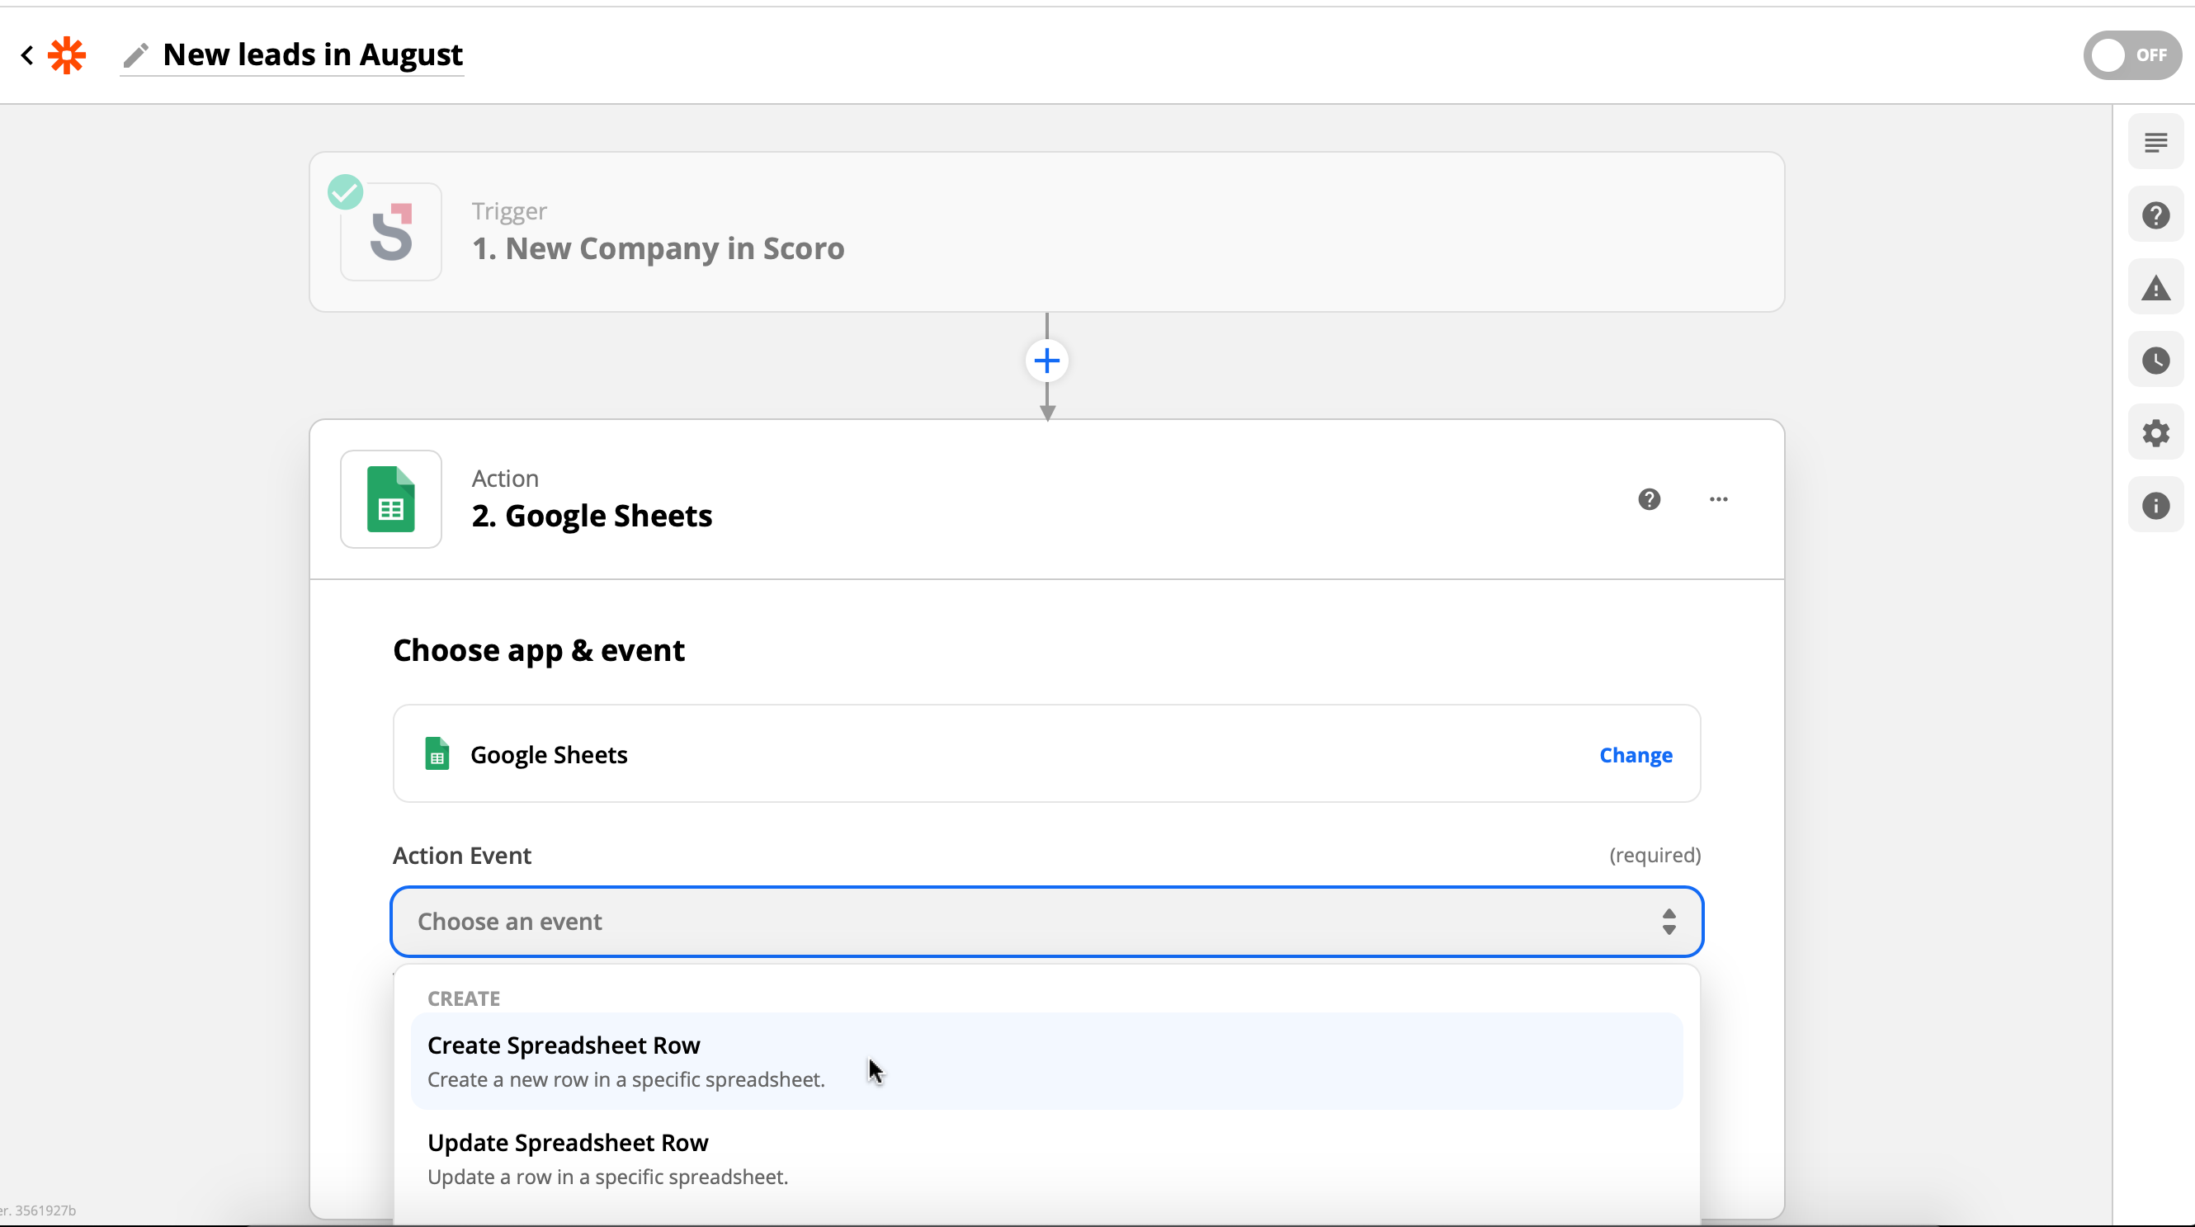The image size is (2195, 1227).
Task: Open the clock history panel
Action: click(x=2155, y=361)
